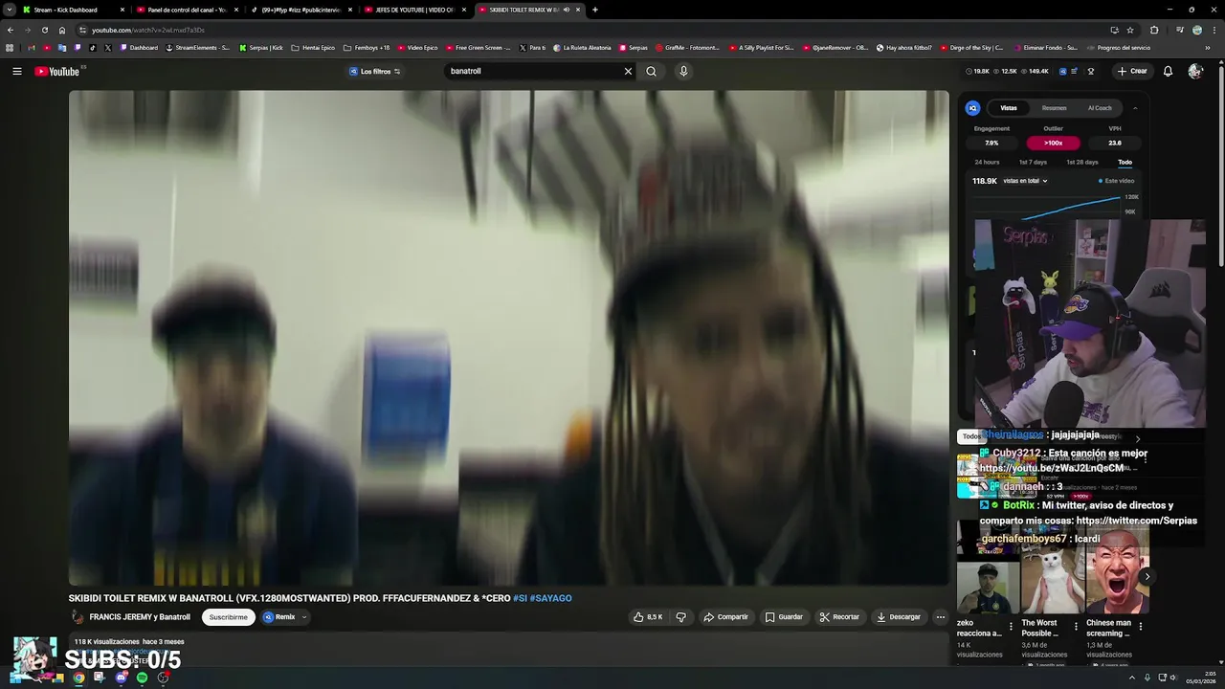Open browser extensions puzzle icon
This screenshot has width=1225, height=689.
tap(1154, 30)
